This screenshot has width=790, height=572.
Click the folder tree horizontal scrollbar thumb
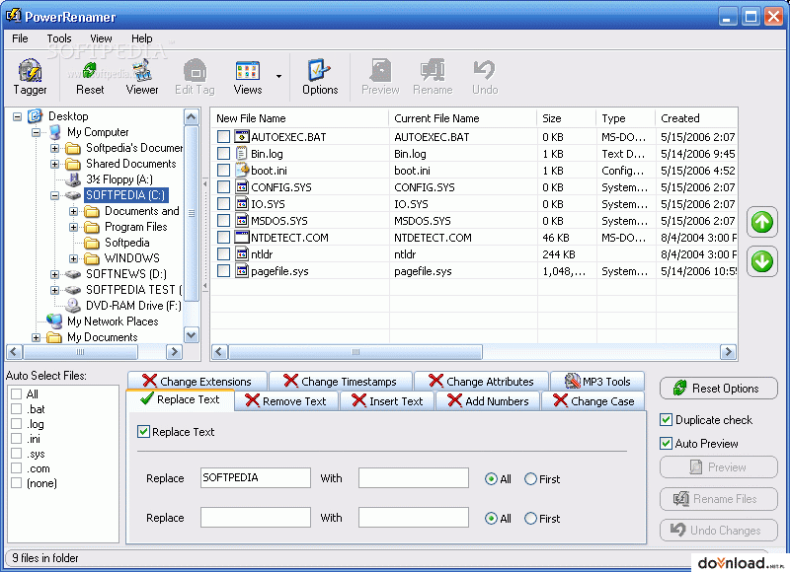point(80,352)
